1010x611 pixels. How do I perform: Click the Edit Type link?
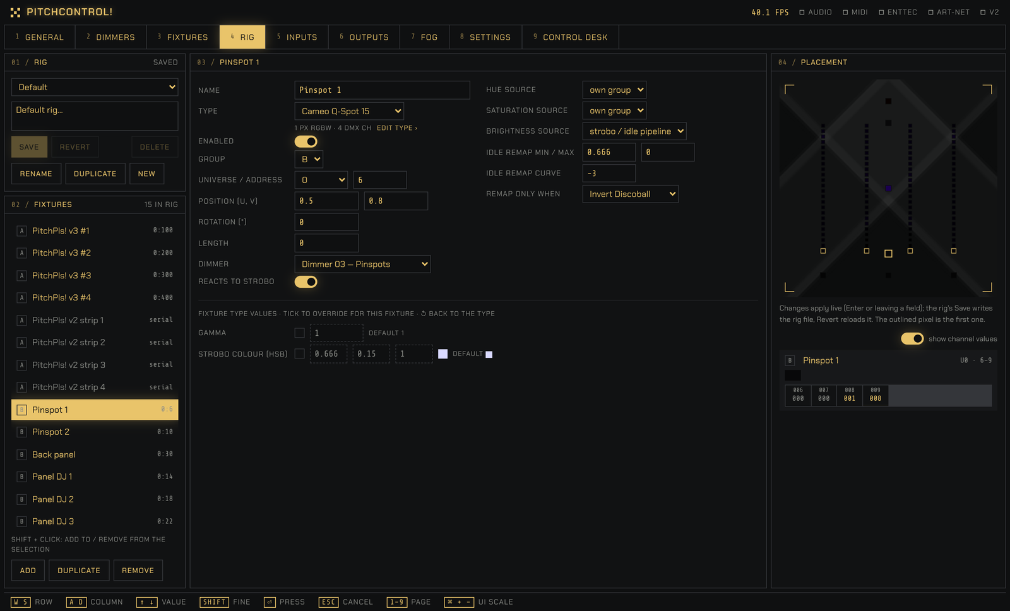tap(397, 128)
